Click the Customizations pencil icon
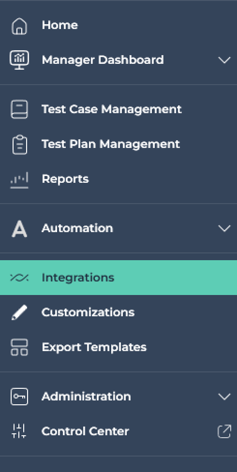237x472 pixels. click(19, 312)
